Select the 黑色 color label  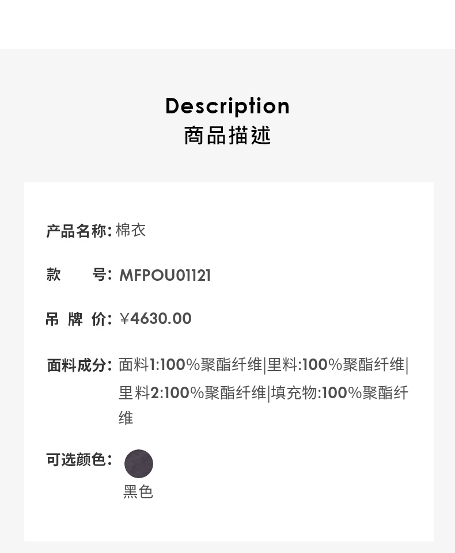coord(138,492)
